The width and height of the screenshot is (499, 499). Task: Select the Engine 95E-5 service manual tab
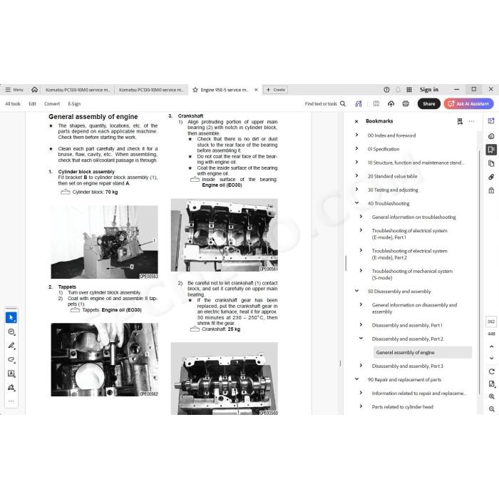(x=225, y=90)
